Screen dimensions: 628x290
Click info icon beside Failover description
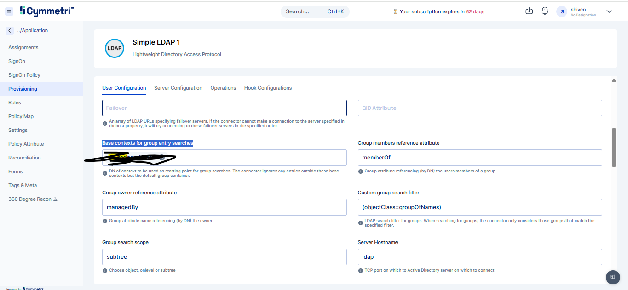[x=105, y=123]
